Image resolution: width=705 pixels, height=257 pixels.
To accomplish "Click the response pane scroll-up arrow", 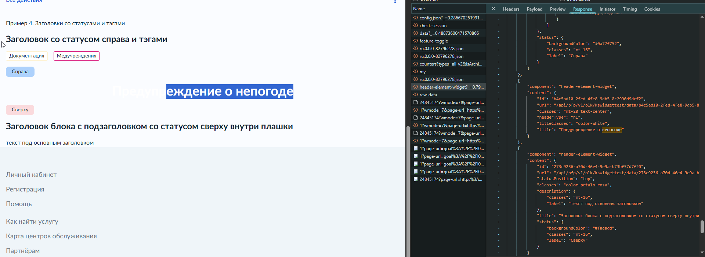I will point(702,16).
